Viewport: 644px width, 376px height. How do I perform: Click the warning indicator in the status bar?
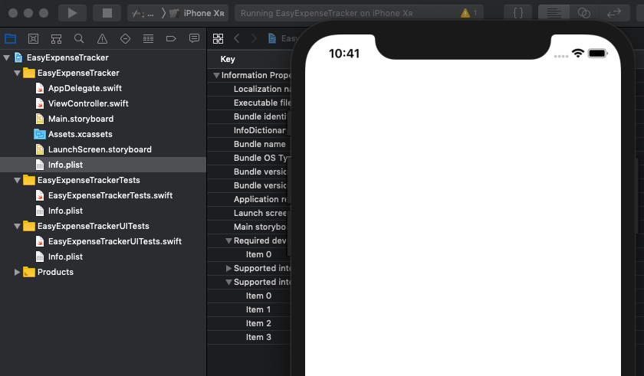pos(465,13)
